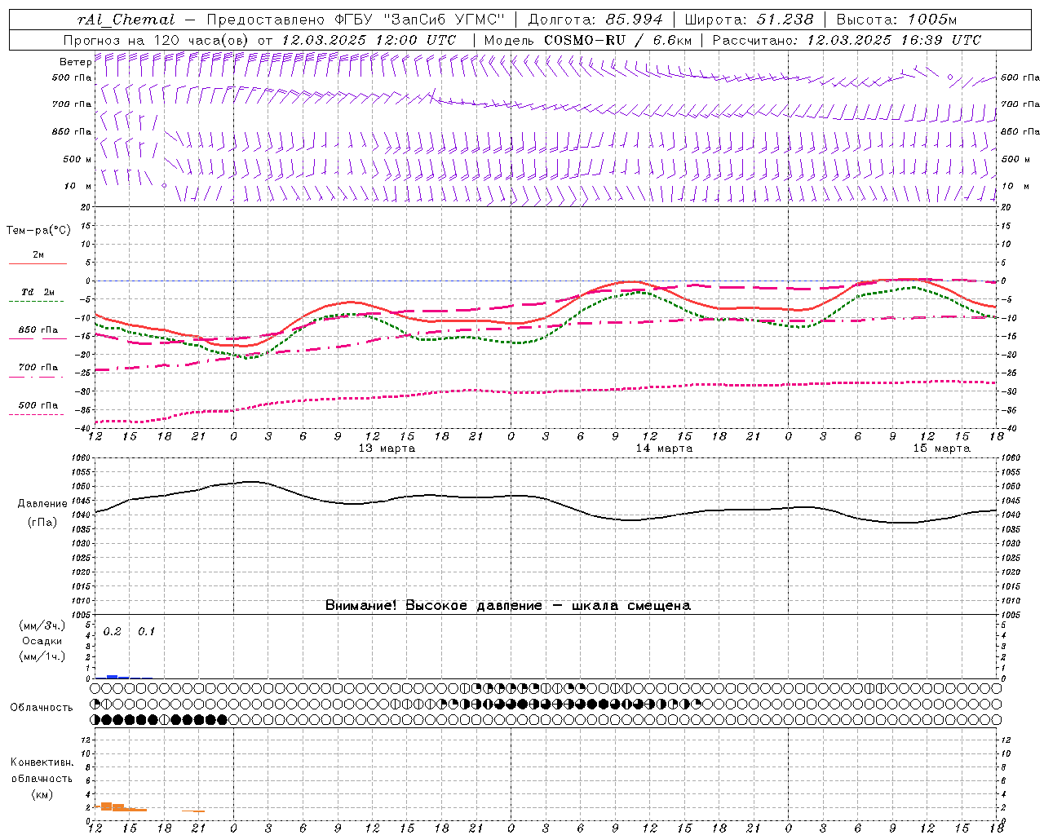Click the "15 марта" date label
The width and height of the screenshot is (1044, 835).
point(941,448)
